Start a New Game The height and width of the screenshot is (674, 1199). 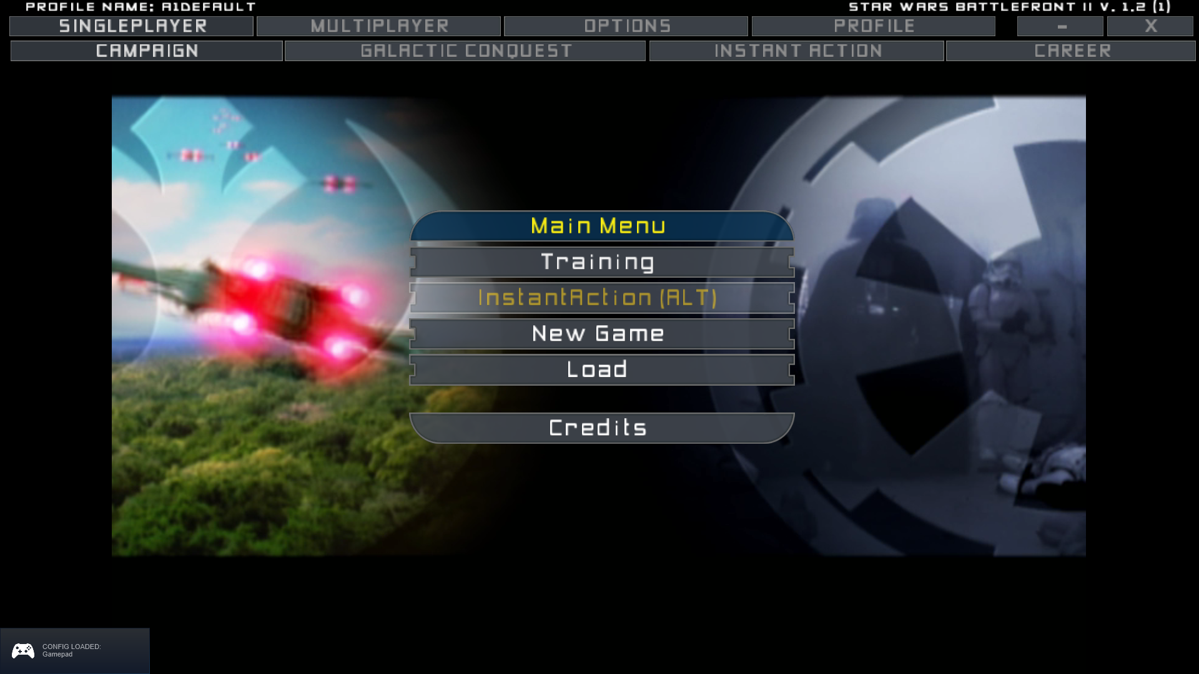[599, 334]
